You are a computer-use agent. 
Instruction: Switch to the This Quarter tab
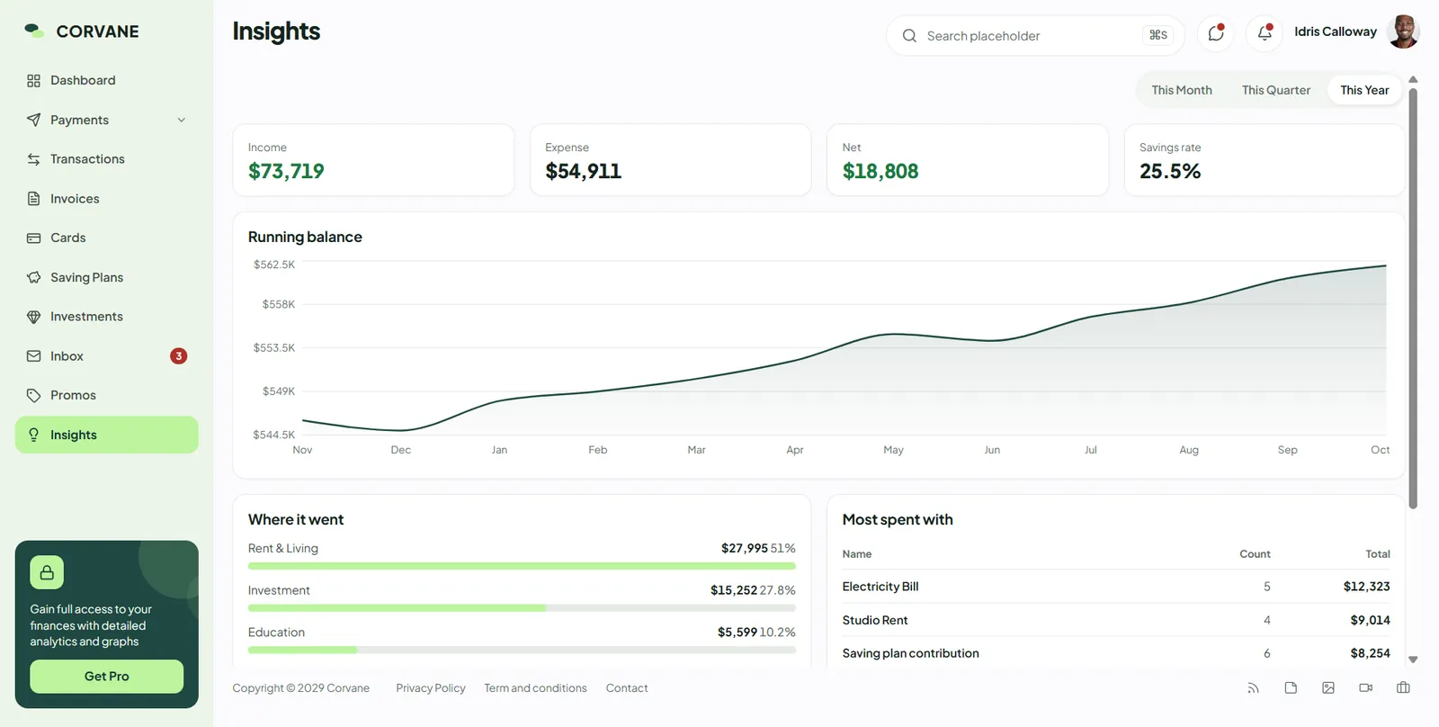point(1276,90)
